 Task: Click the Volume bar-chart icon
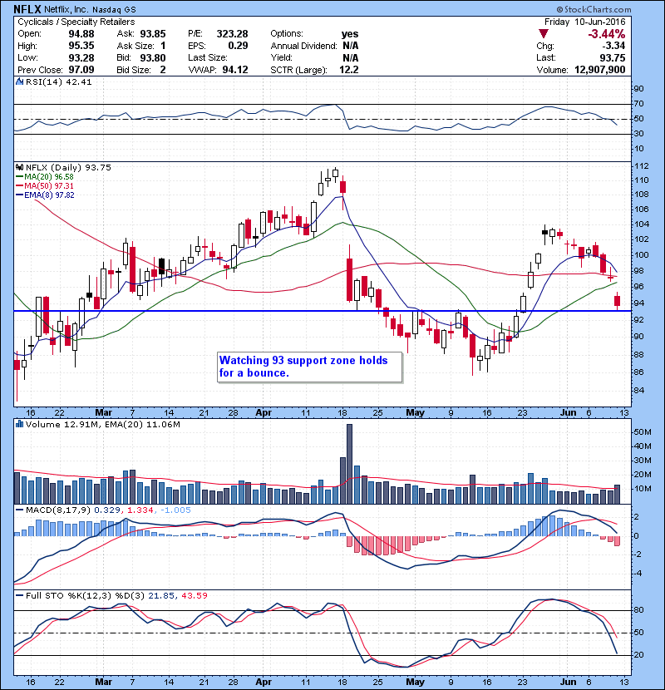click(x=19, y=424)
